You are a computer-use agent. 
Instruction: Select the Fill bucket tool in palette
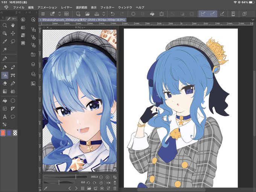(5, 101)
